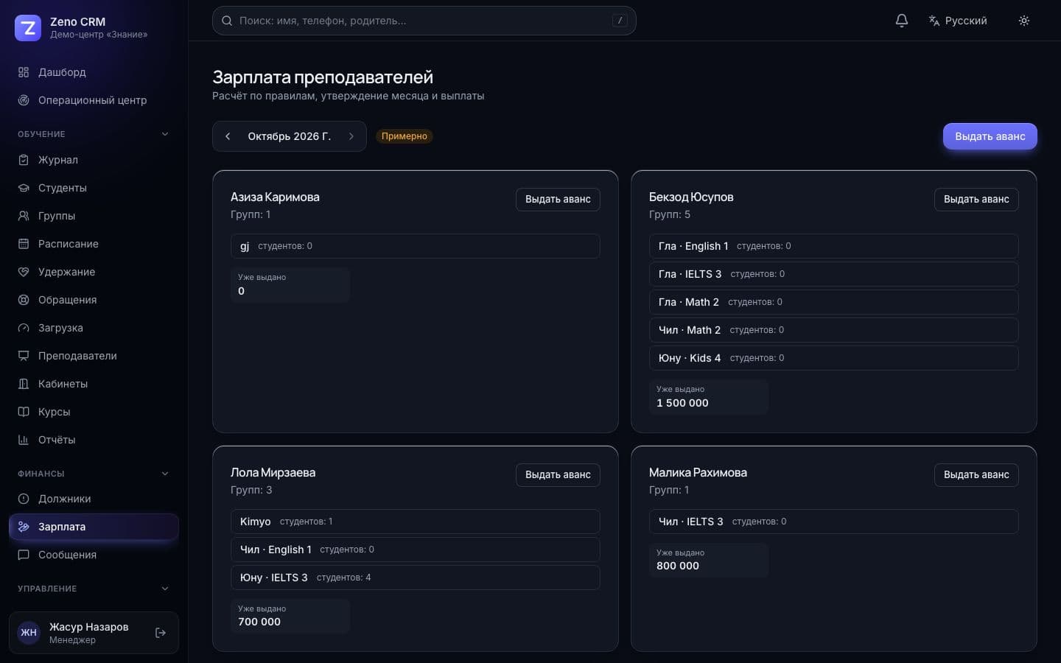Click the Расписание calendar icon
Viewport: 1061px width, 663px height.
tap(24, 244)
